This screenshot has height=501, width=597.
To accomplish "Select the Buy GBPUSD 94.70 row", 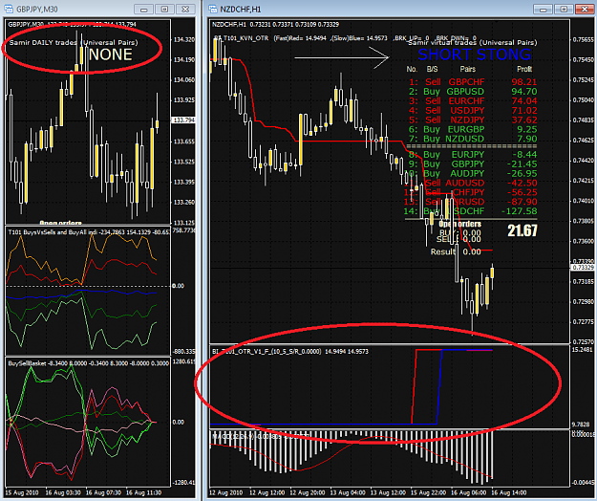I will (473, 92).
